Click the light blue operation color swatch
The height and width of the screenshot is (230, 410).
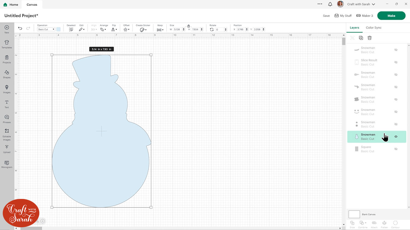tap(58, 29)
